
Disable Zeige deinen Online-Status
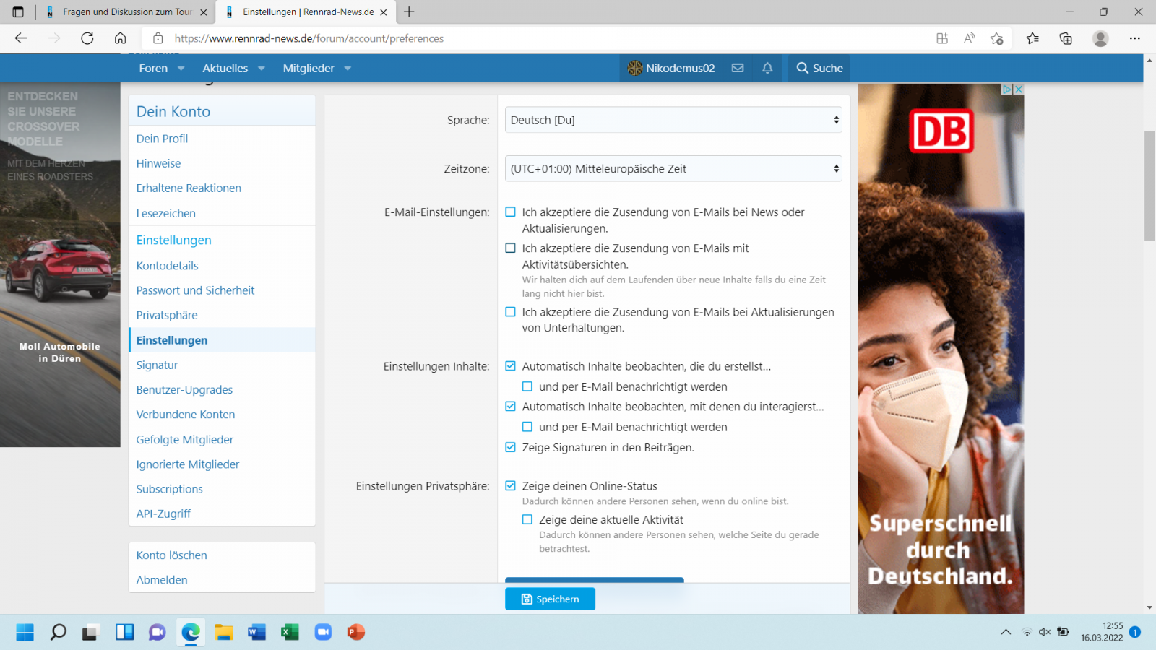[510, 485]
